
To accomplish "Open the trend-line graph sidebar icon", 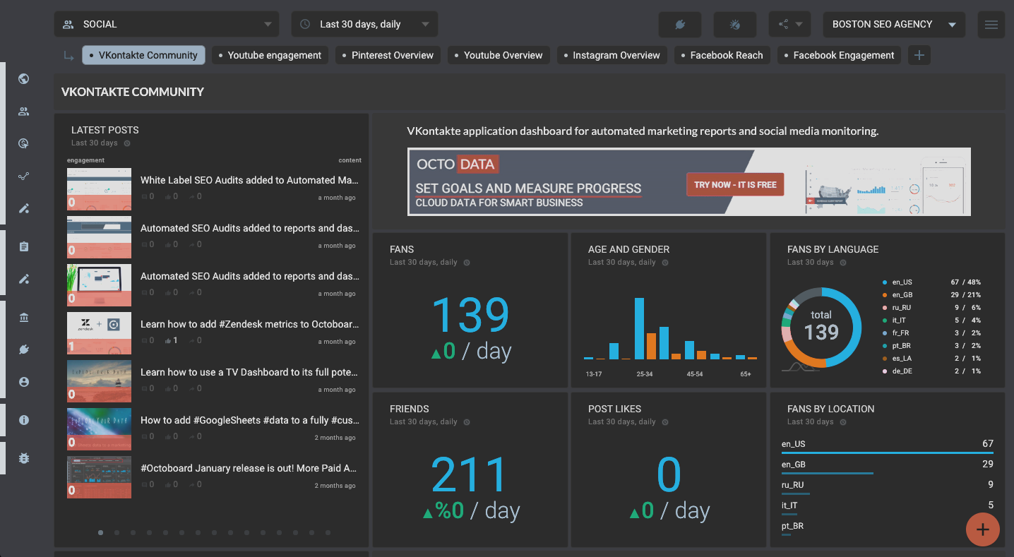I will (x=24, y=176).
